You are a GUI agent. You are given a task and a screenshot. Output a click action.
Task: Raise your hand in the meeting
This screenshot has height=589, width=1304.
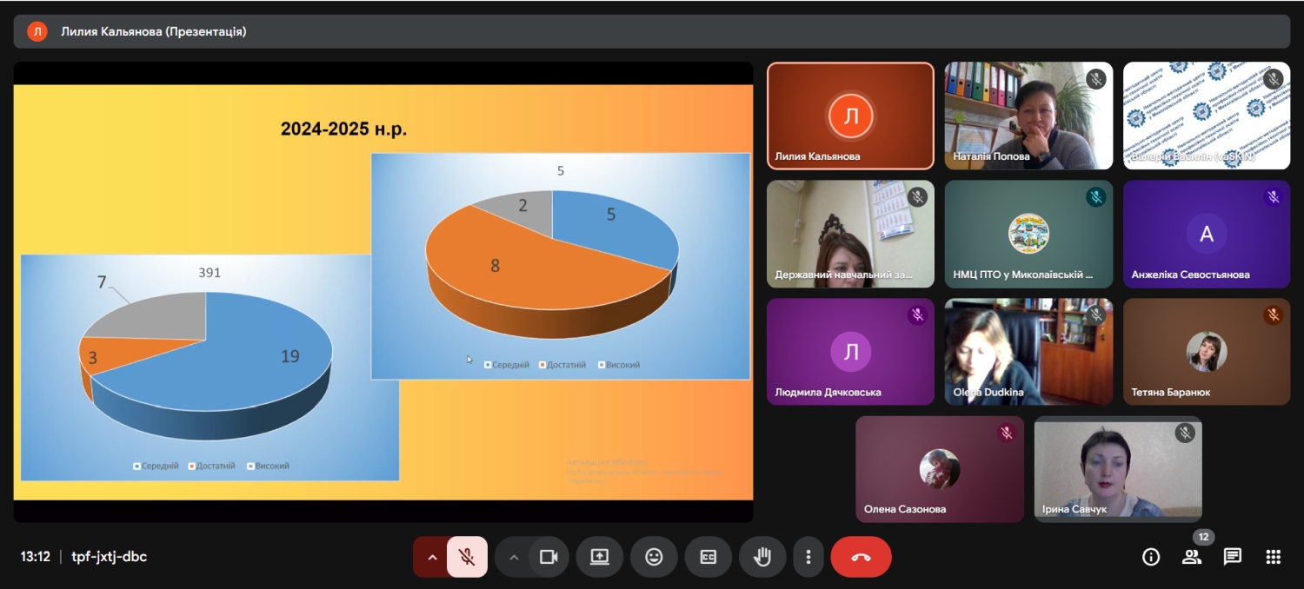click(x=762, y=557)
